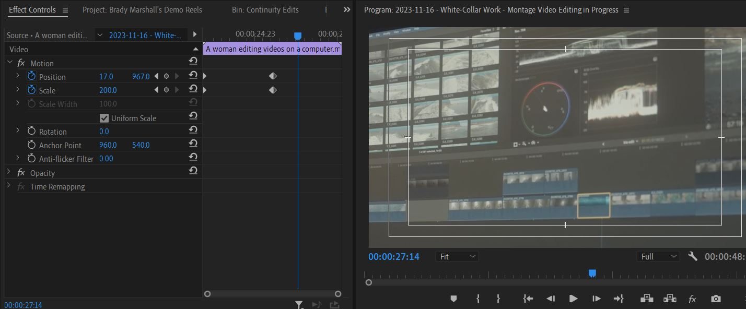Toggle the Time Remapping fx effect

pos(21,186)
